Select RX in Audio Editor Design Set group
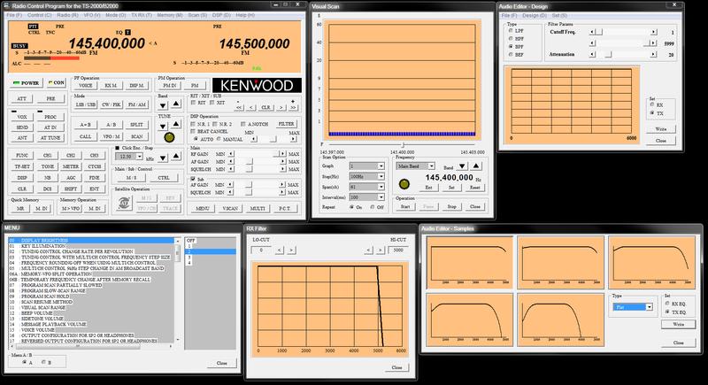 pos(652,104)
